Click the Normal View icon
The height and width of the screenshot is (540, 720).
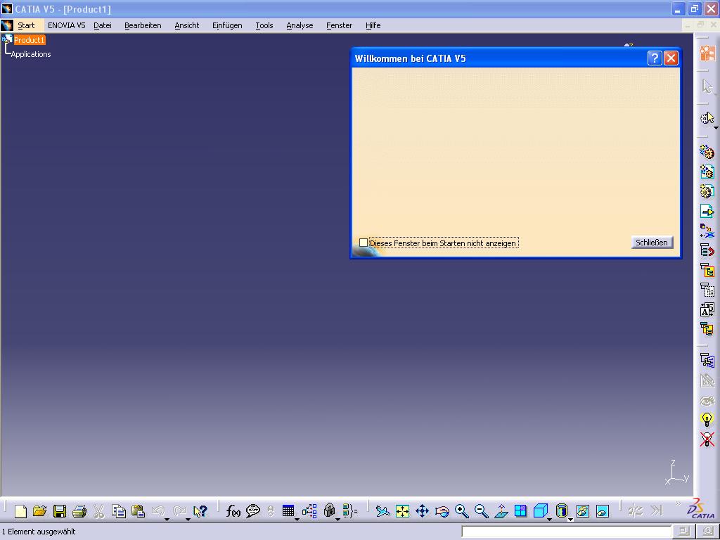(501, 511)
